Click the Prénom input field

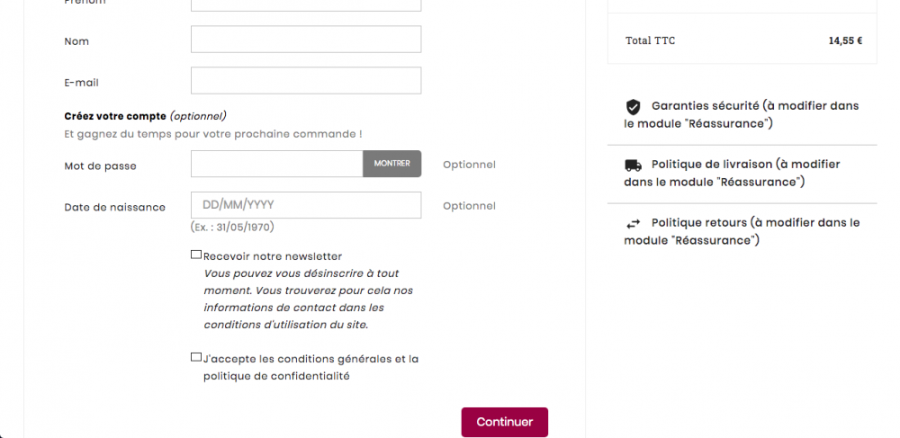(x=306, y=4)
